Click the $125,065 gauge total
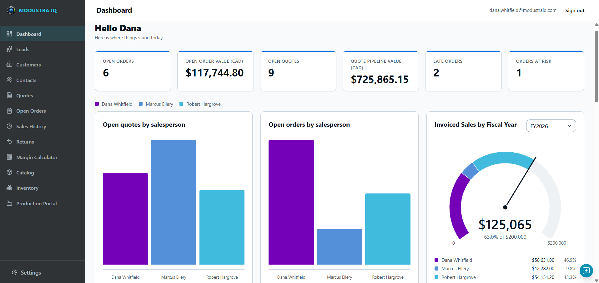599x283 pixels. tap(505, 225)
